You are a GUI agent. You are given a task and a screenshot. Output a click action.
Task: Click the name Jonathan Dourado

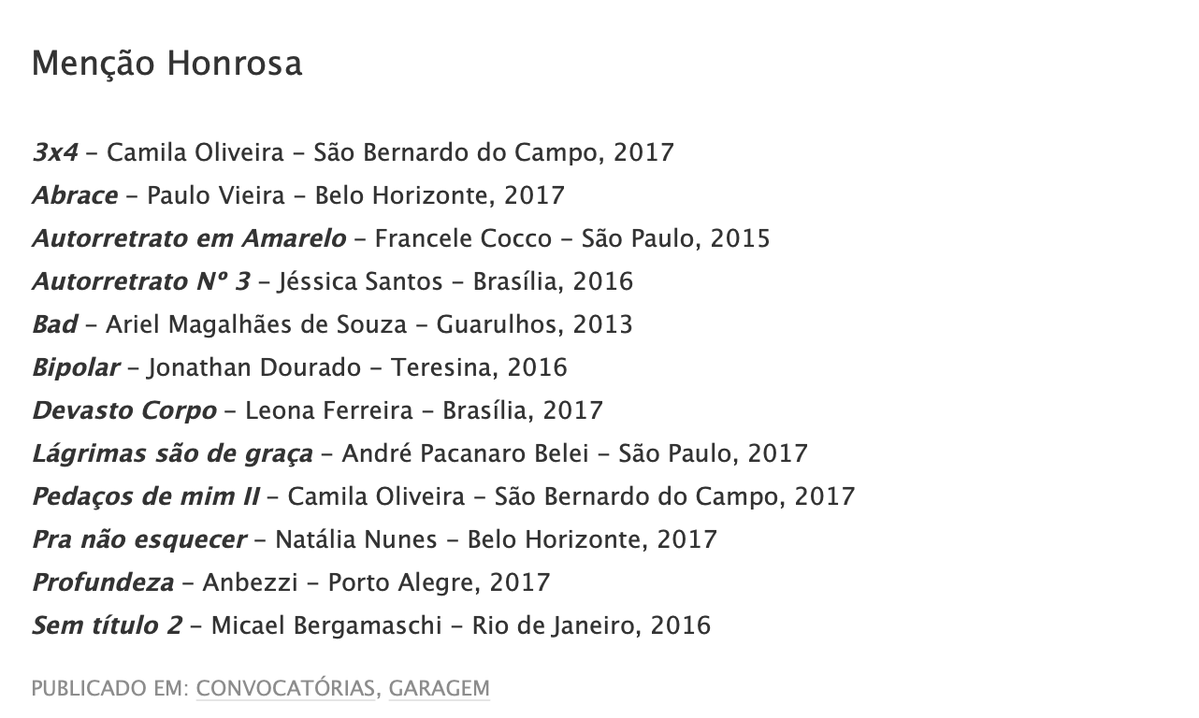pos(253,367)
